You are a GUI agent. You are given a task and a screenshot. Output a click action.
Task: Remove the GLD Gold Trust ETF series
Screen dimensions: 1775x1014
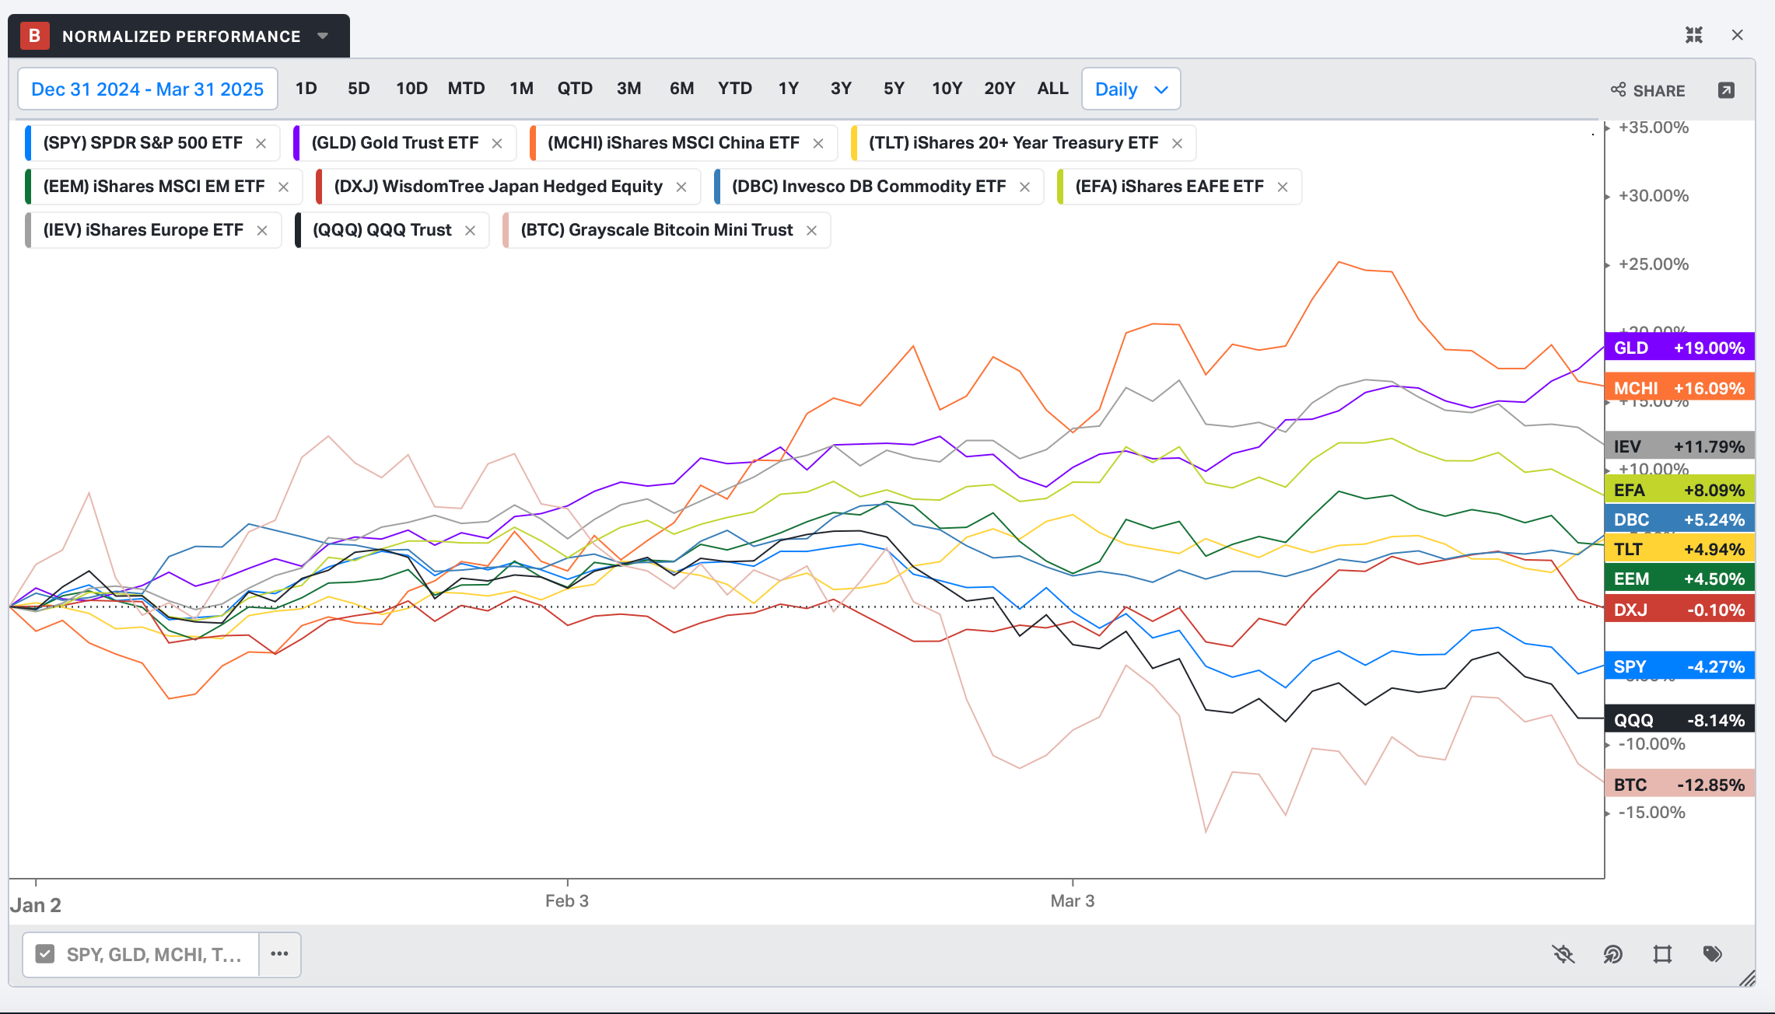(497, 143)
